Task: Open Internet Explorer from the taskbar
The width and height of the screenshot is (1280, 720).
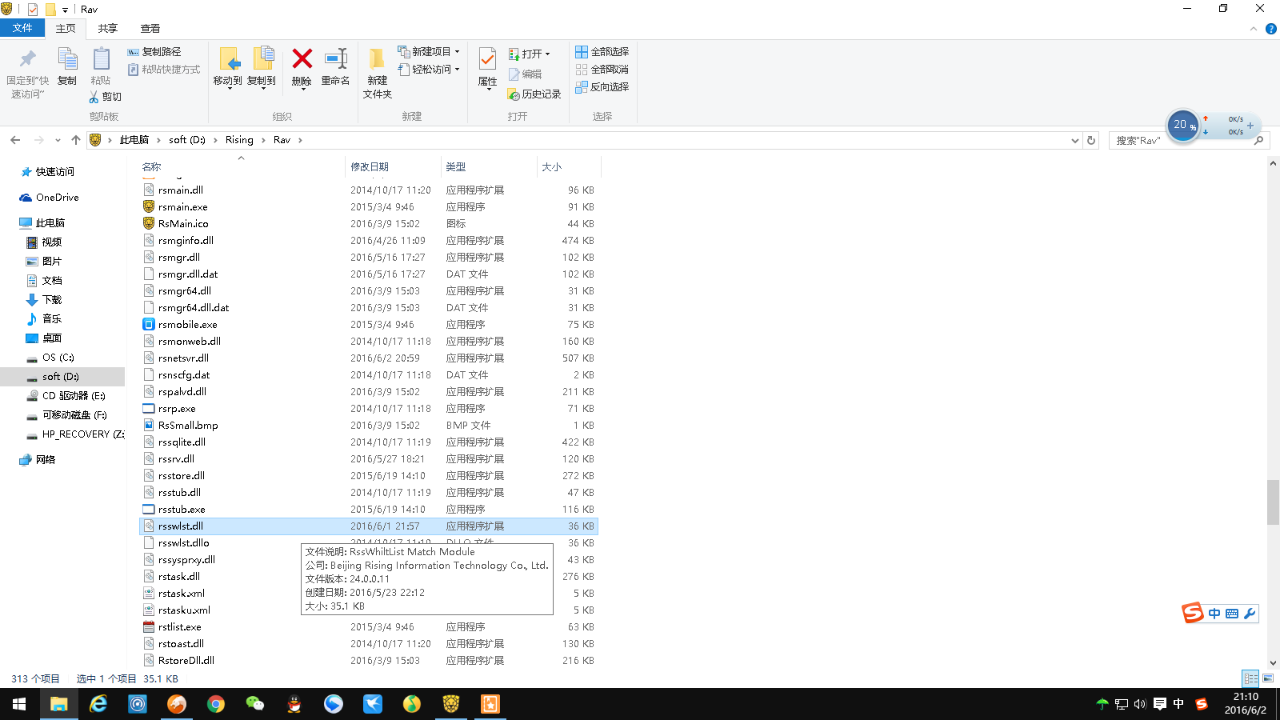Action: pos(98,704)
